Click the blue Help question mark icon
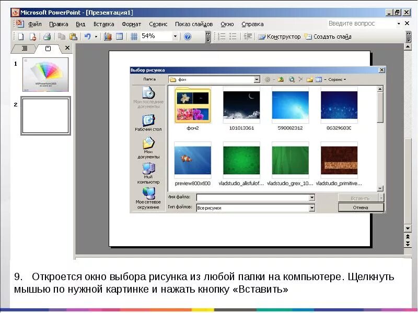The width and height of the screenshot is (418, 313). click(x=188, y=37)
